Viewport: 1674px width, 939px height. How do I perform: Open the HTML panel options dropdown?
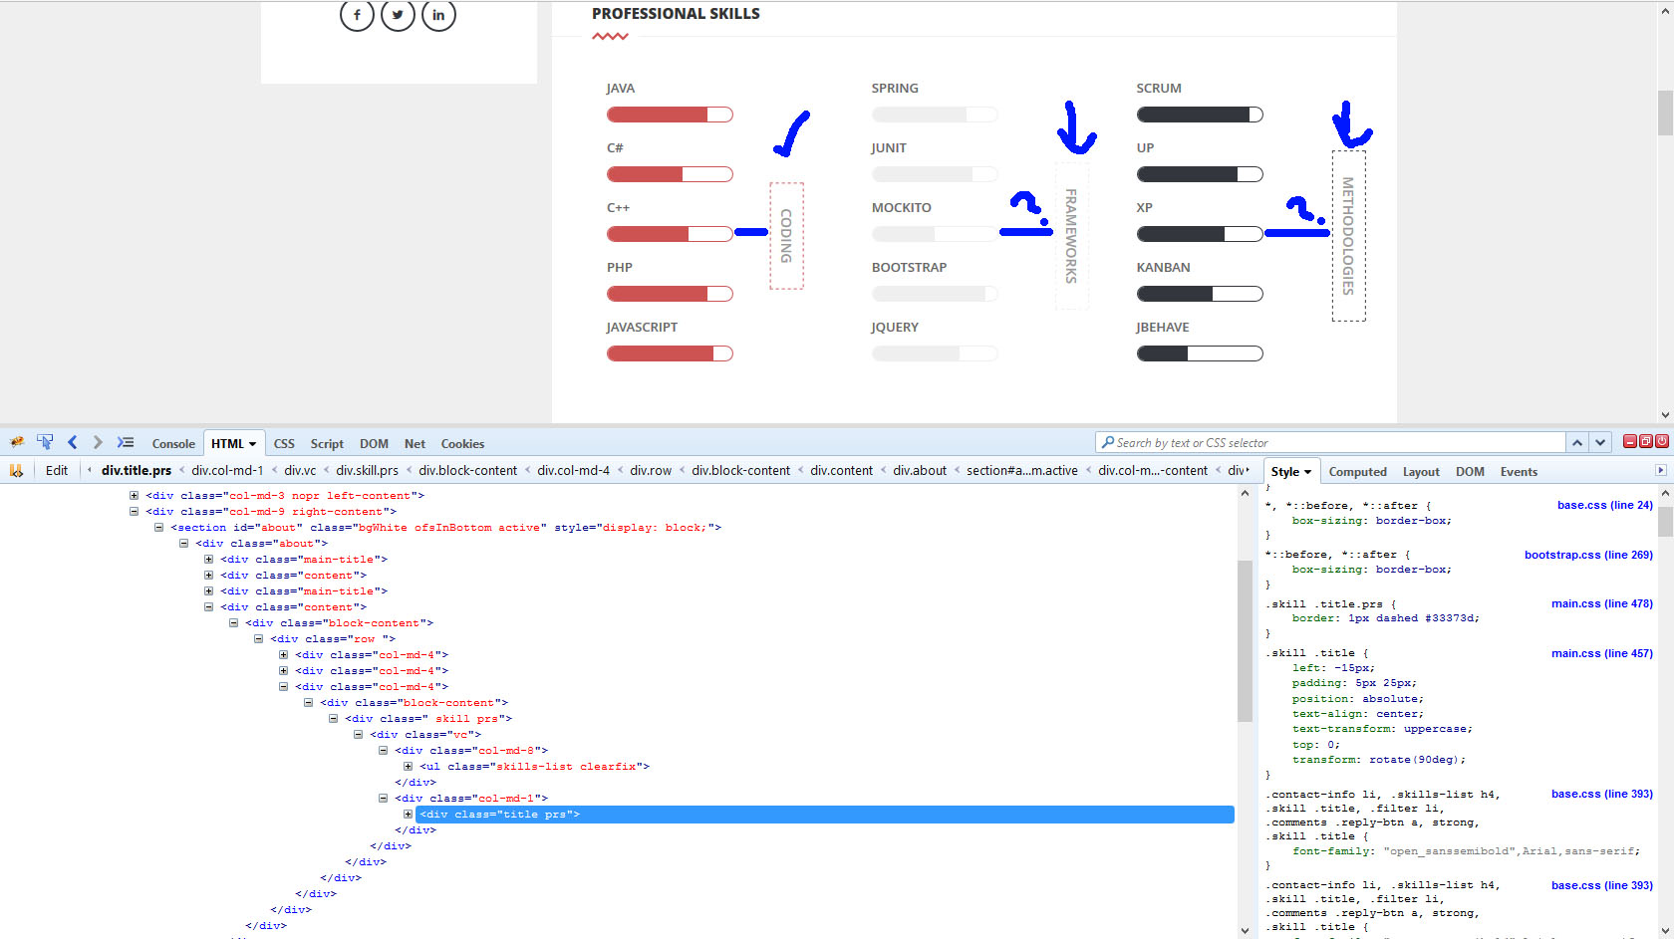click(252, 443)
